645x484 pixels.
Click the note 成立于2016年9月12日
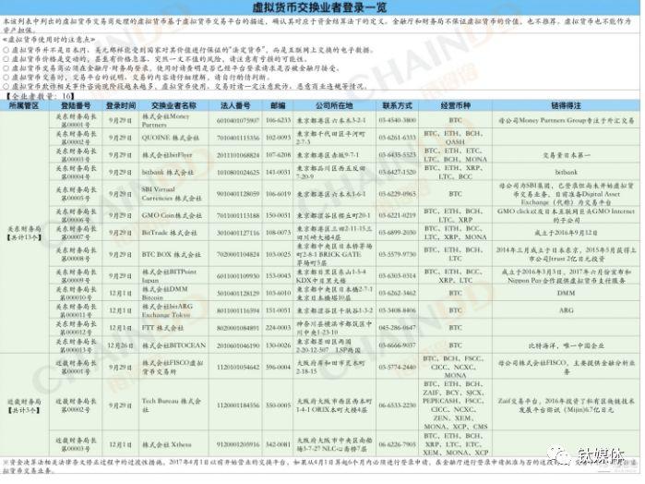coord(566,233)
